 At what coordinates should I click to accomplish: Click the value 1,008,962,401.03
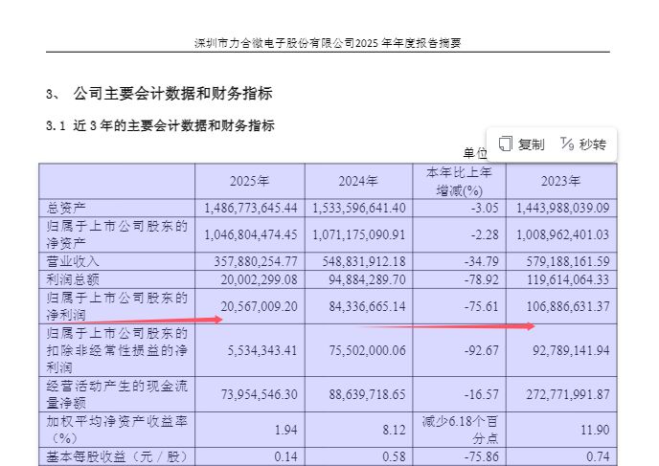click(x=563, y=234)
